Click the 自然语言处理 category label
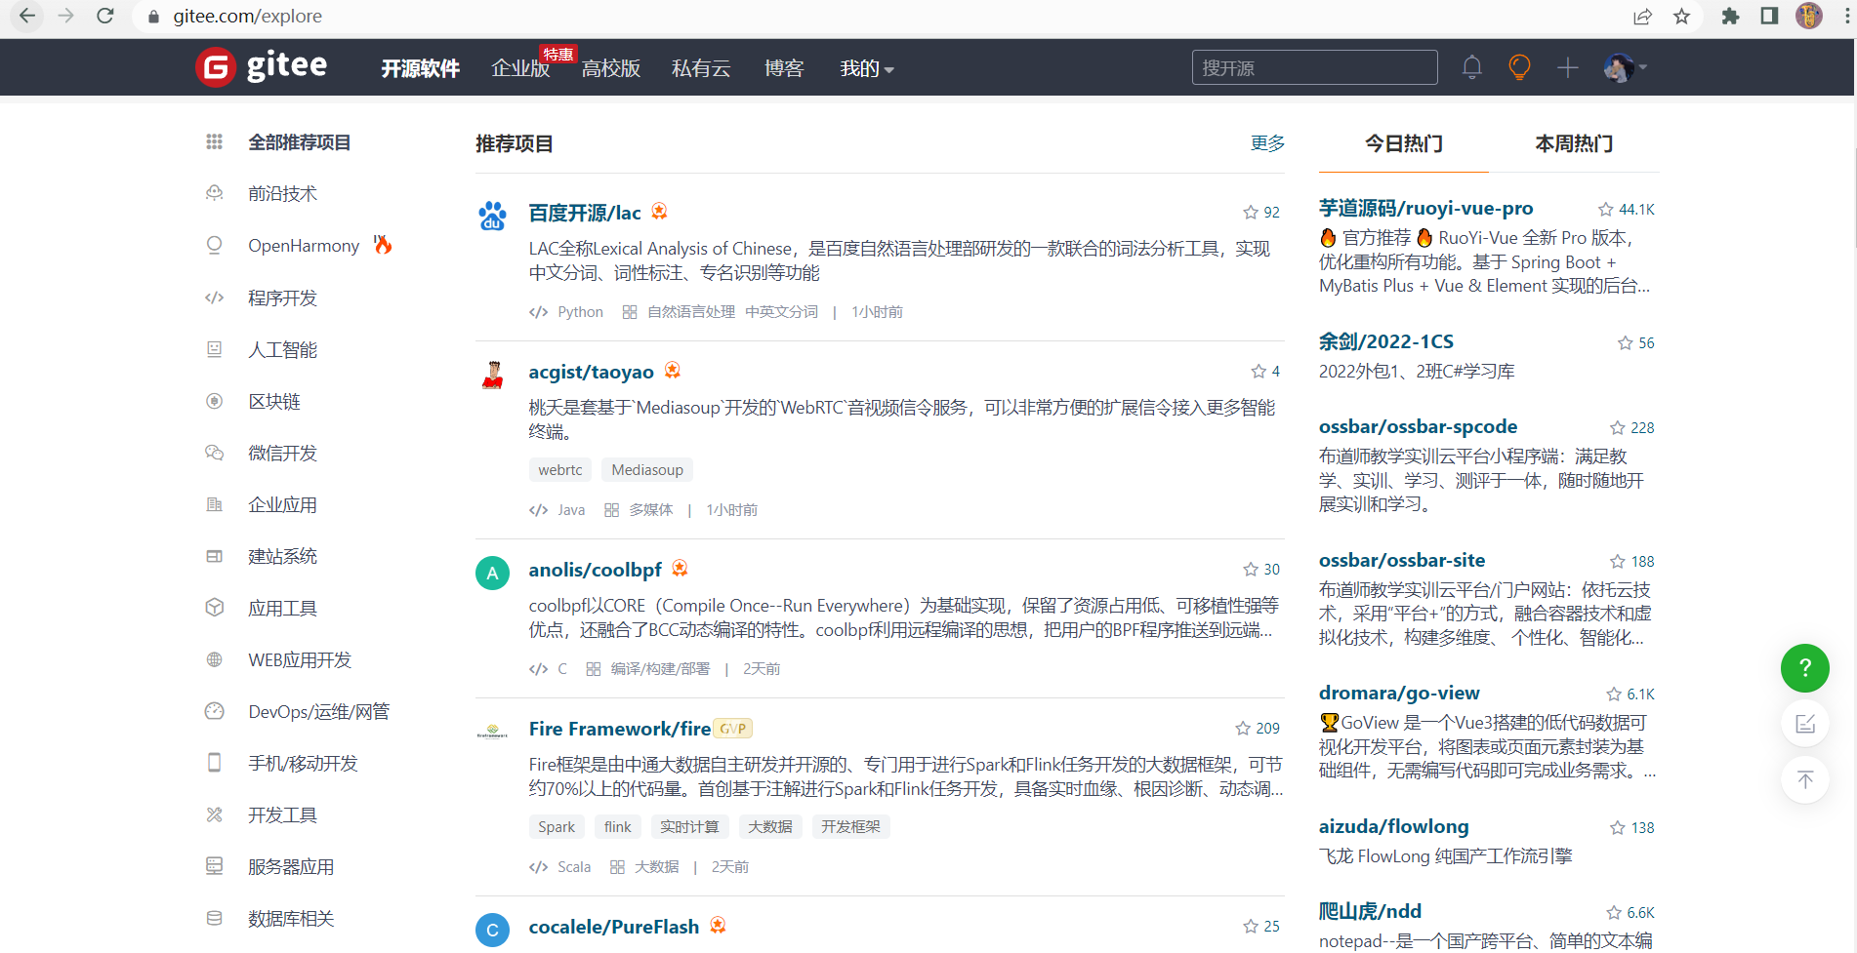 [x=691, y=312]
